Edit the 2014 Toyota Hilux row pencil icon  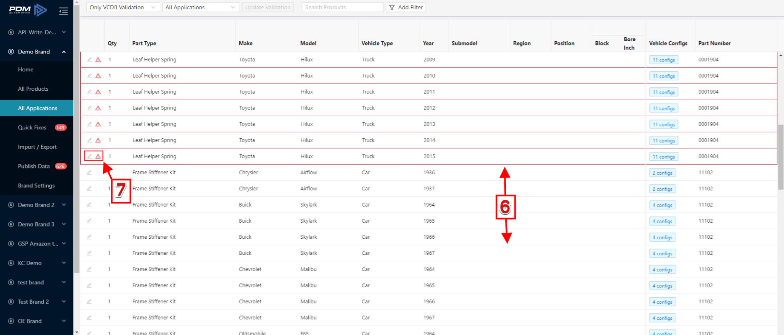click(89, 140)
